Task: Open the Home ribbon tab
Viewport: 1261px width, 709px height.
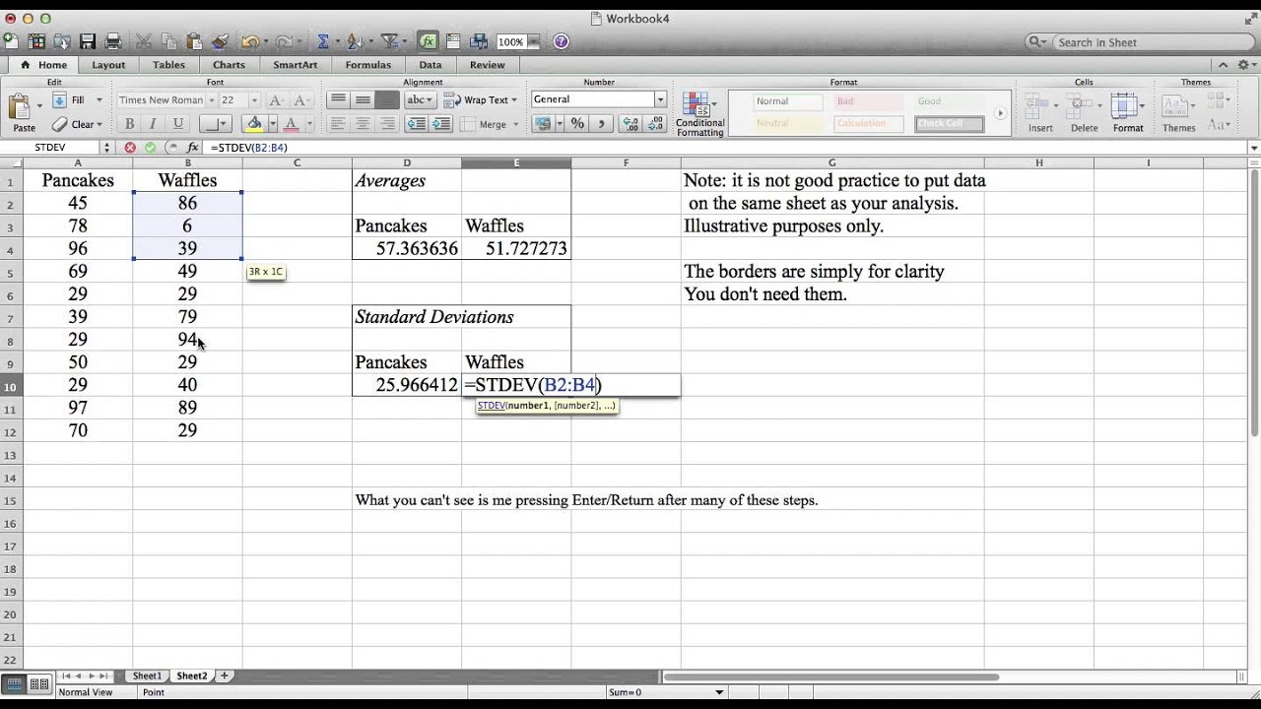Action: (44, 65)
